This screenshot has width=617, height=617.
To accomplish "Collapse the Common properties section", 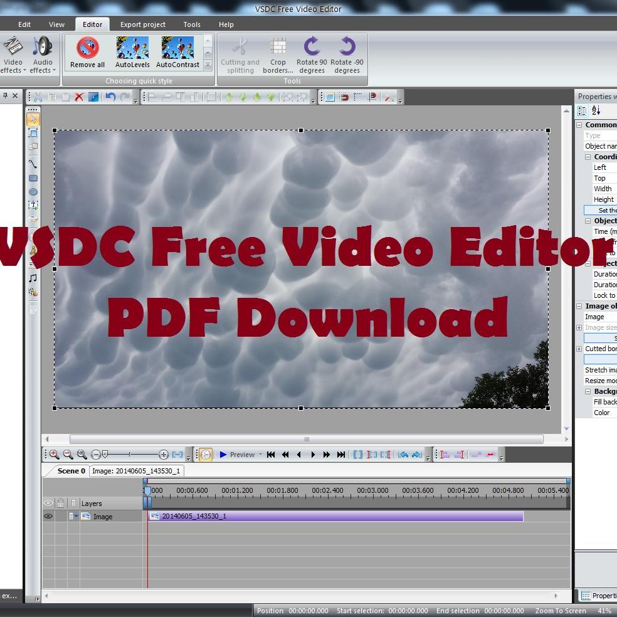I will point(579,125).
